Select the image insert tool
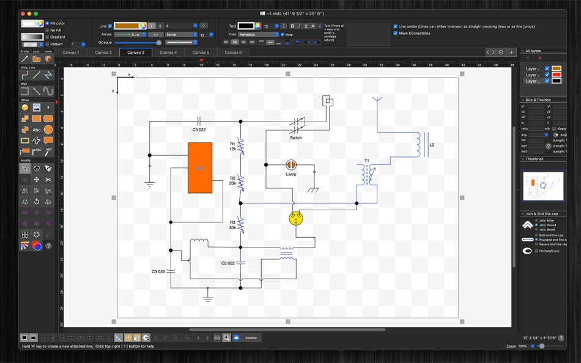581x363 pixels. pos(36,108)
